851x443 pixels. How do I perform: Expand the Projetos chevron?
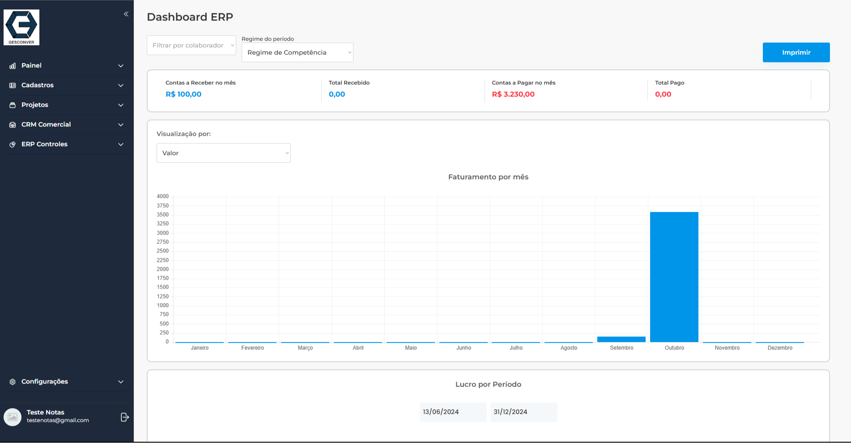pyautogui.click(x=121, y=105)
